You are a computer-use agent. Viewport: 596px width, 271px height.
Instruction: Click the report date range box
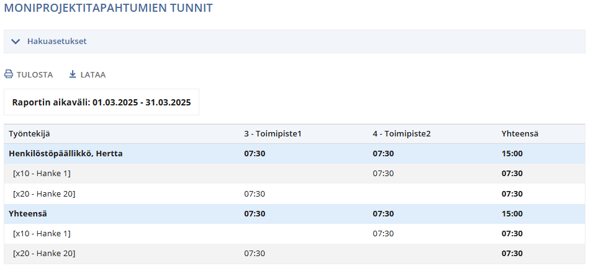tap(101, 102)
